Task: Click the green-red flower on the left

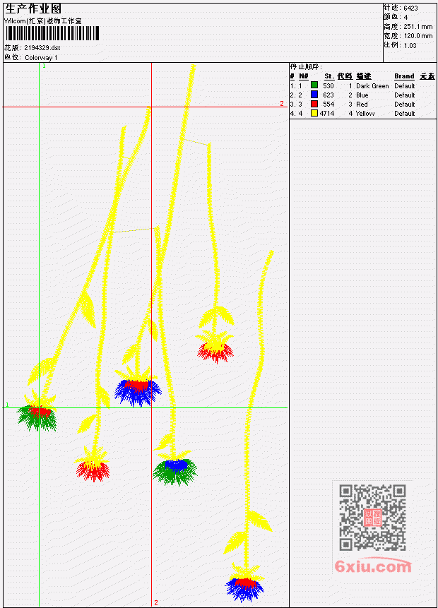Action: coord(37,417)
